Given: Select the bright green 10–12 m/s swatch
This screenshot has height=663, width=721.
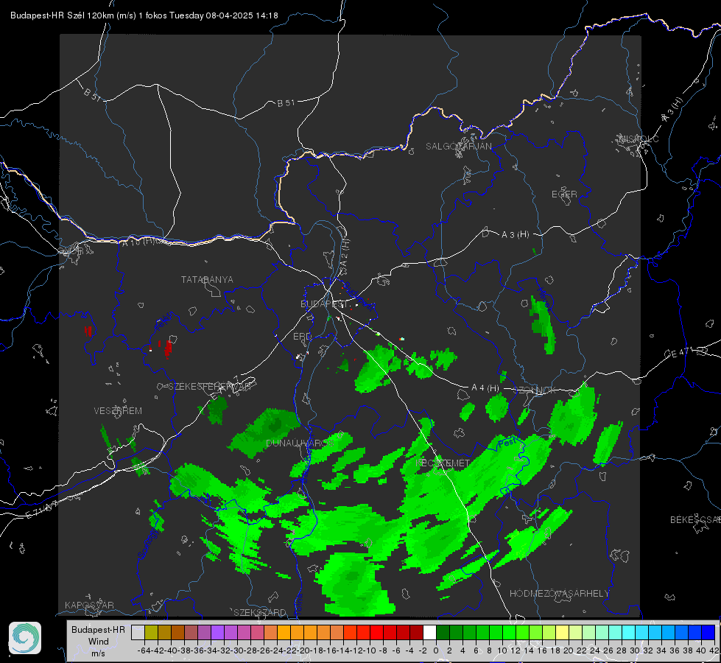Looking at the screenshot, I should (x=509, y=632).
